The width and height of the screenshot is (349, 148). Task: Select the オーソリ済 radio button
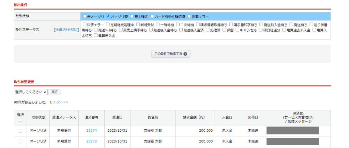click(x=108, y=16)
